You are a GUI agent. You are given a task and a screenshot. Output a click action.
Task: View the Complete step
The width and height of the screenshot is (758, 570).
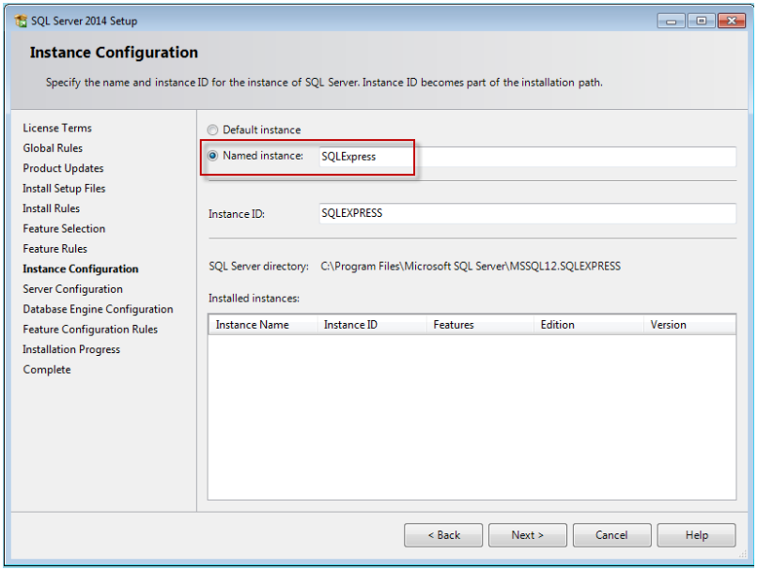(46, 369)
